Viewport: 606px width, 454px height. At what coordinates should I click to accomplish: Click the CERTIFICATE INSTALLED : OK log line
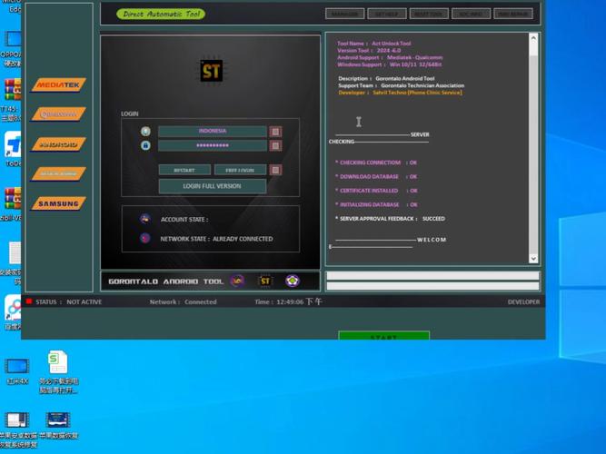coord(376,191)
